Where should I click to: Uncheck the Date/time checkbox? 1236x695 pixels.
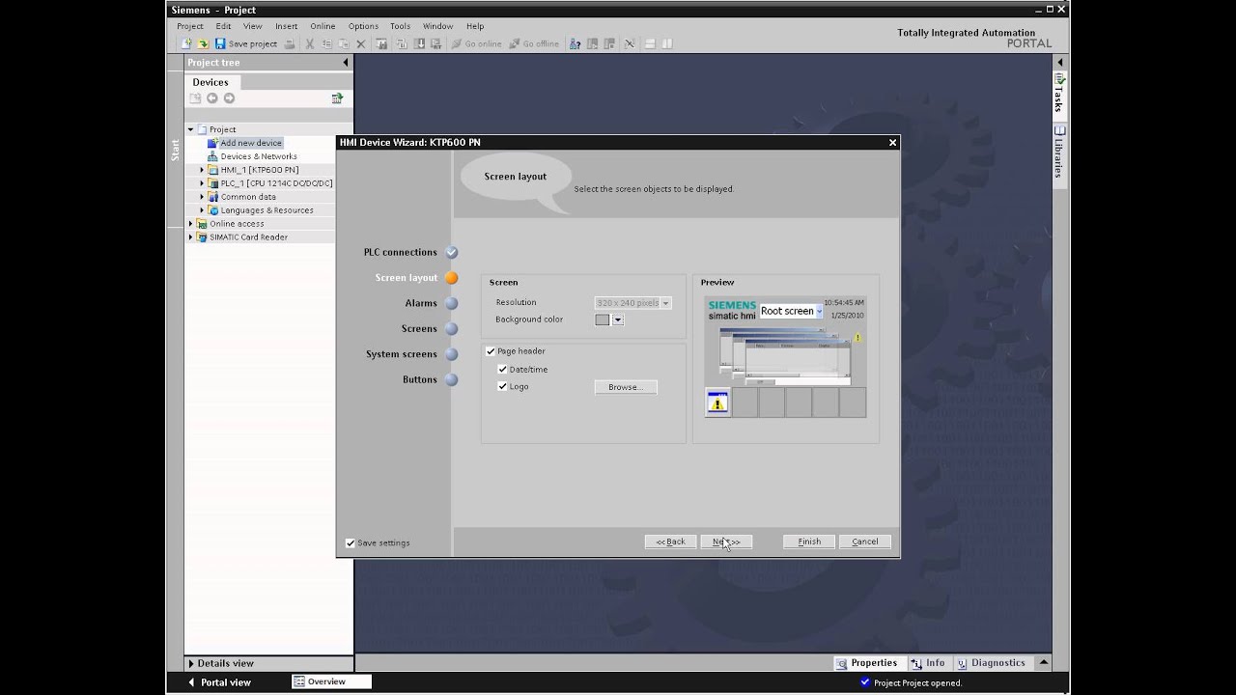pyautogui.click(x=502, y=370)
